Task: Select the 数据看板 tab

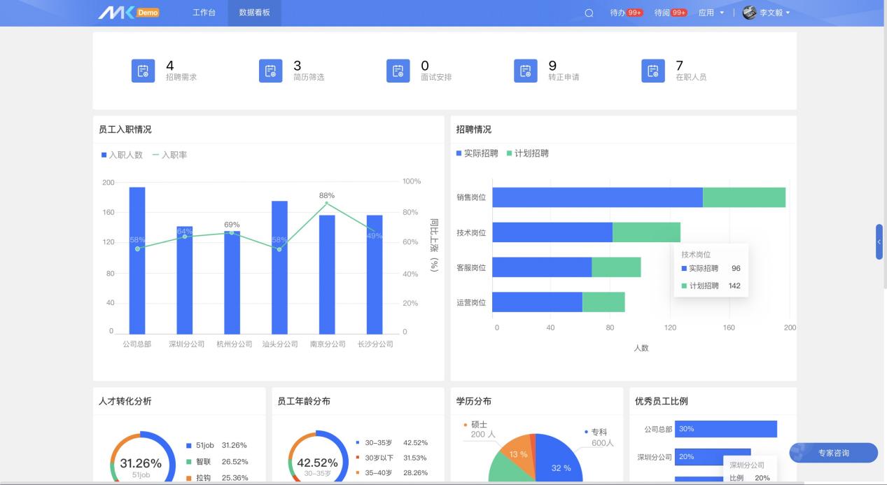Action: pyautogui.click(x=253, y=12)
